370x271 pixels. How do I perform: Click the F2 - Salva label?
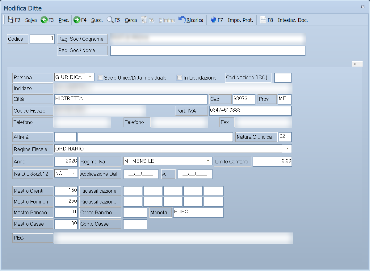pyautogui.click(x=26, y=20)
